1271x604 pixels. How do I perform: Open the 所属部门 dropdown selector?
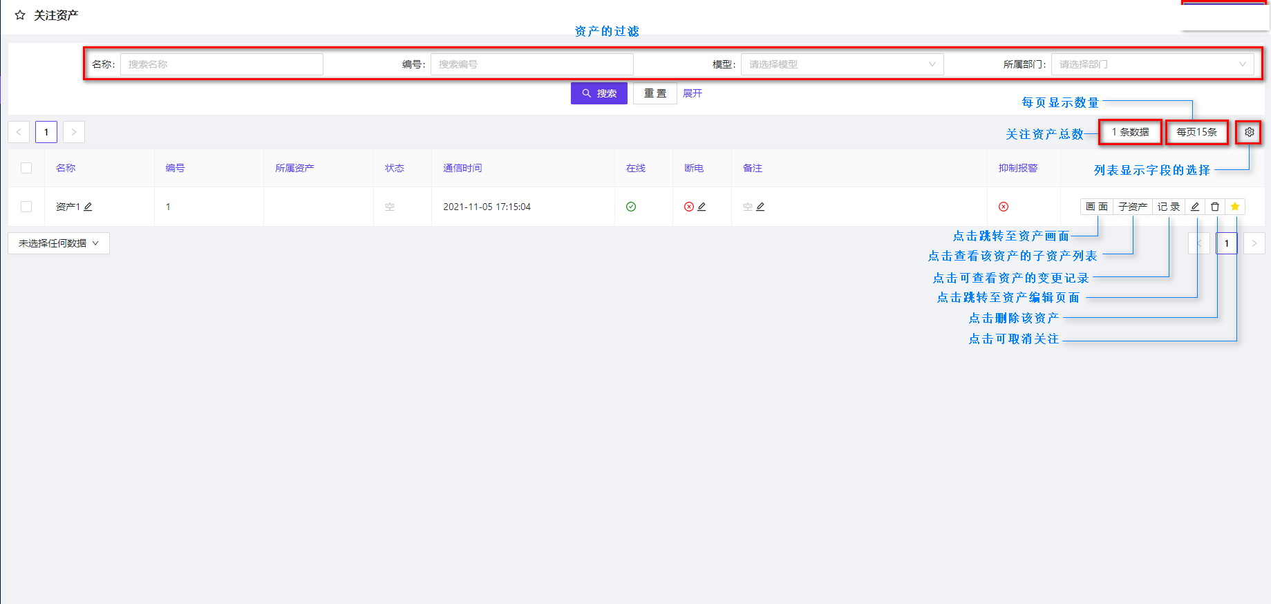(1153, 64)
